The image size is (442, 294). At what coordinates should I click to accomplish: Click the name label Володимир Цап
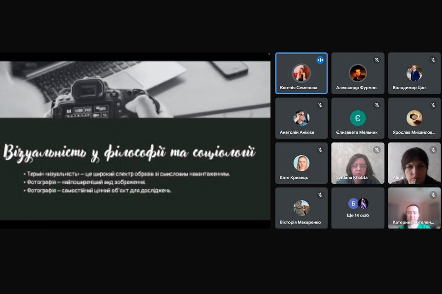[409, 88]
